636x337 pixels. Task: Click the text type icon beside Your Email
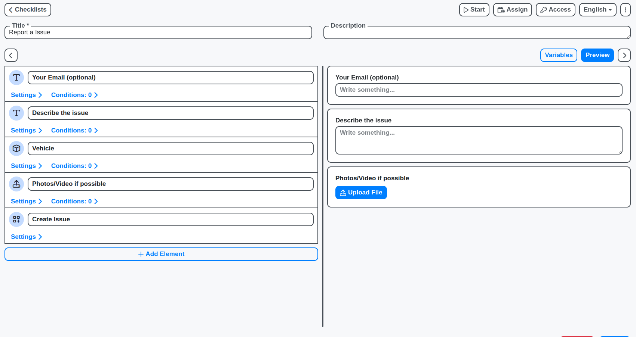click(x=16, y=78)
